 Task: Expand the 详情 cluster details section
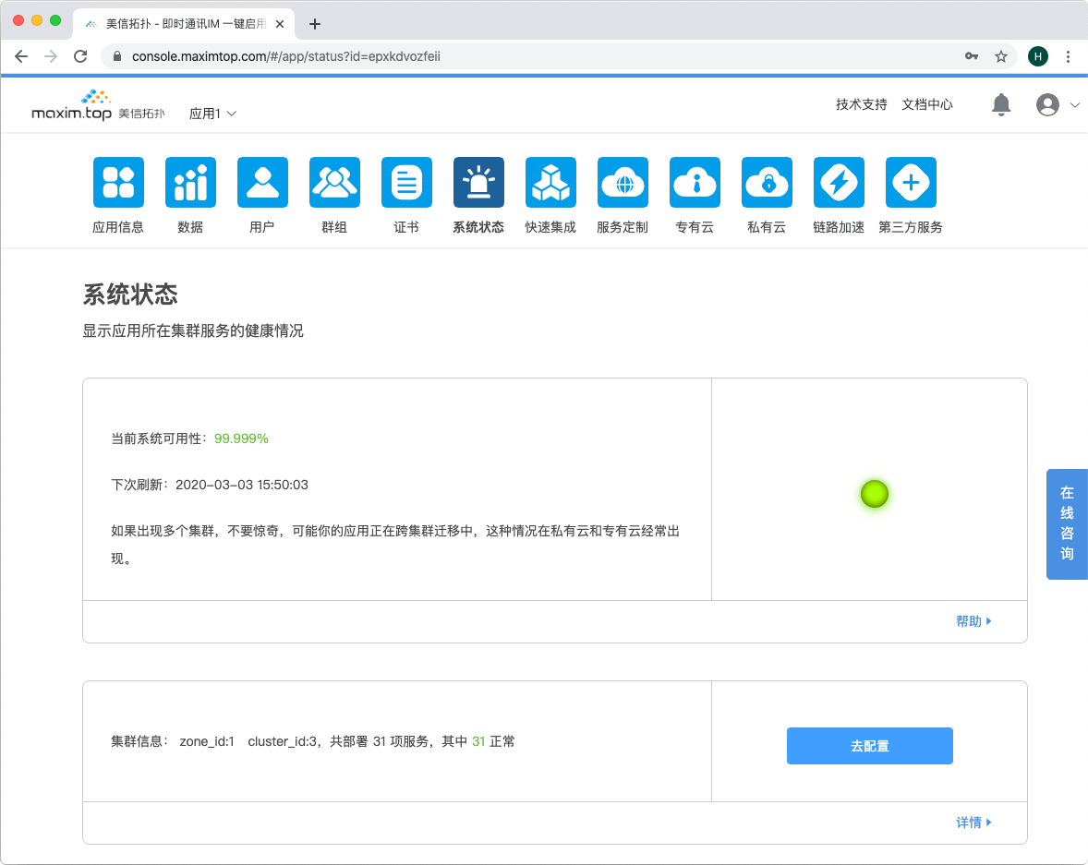[973, 823]
